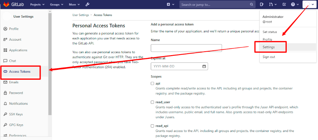Tick the read_api scope checkbox
This screenshot has height=140, width=318.
pyautogui.click(x=152, y=126)
